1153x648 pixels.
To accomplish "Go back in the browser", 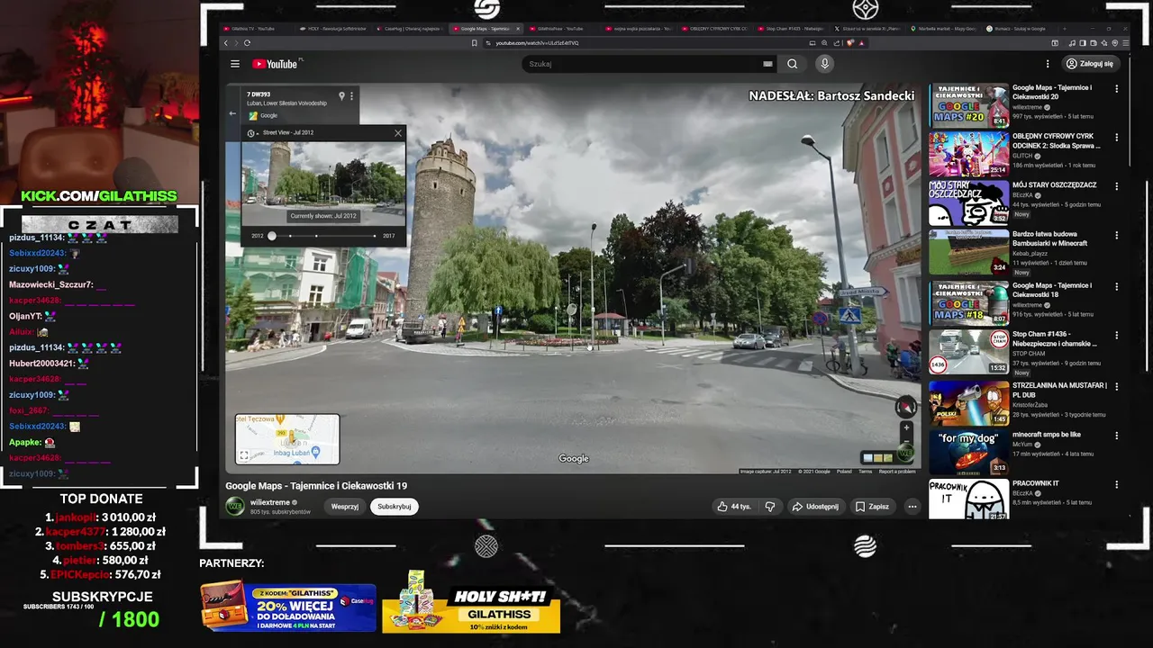I will (226, 42).
